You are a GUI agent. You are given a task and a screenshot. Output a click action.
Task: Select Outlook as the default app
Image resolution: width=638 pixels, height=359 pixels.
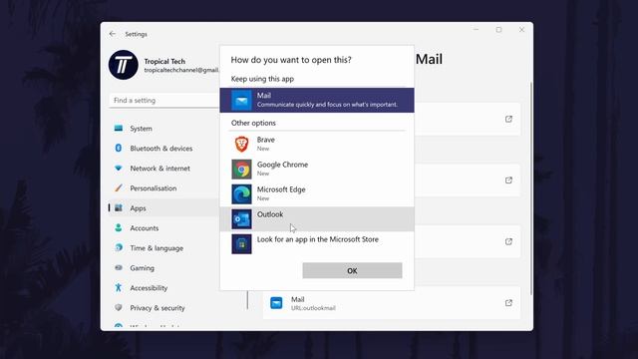(x=317, y=219)
